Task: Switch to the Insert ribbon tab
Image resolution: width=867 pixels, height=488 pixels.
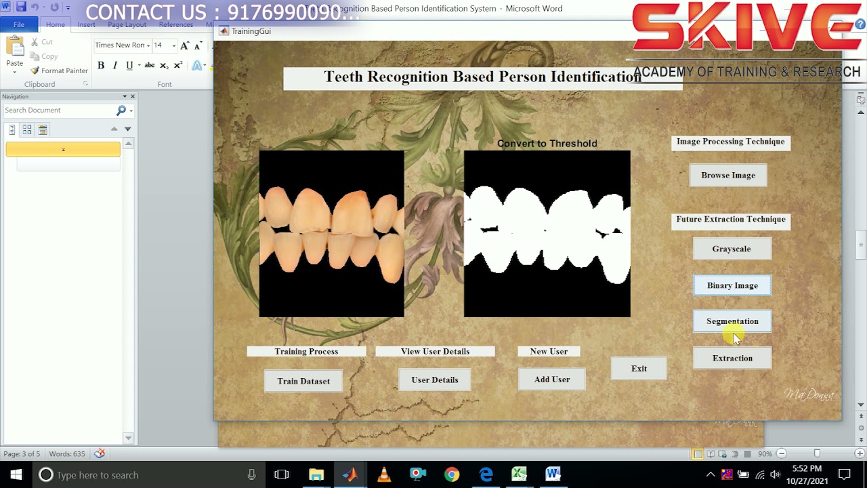Action: click(86, 24)
